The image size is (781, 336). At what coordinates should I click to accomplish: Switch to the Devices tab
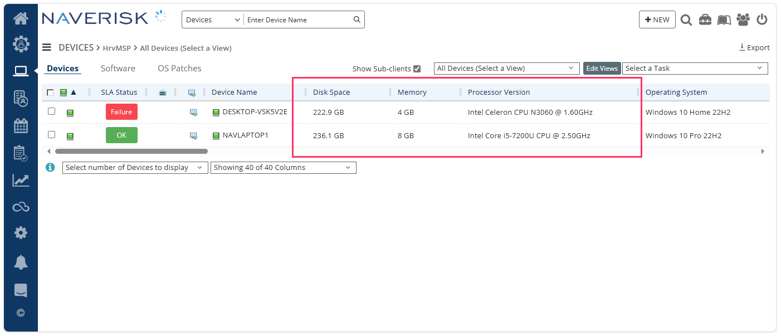[x=62, y=69]
